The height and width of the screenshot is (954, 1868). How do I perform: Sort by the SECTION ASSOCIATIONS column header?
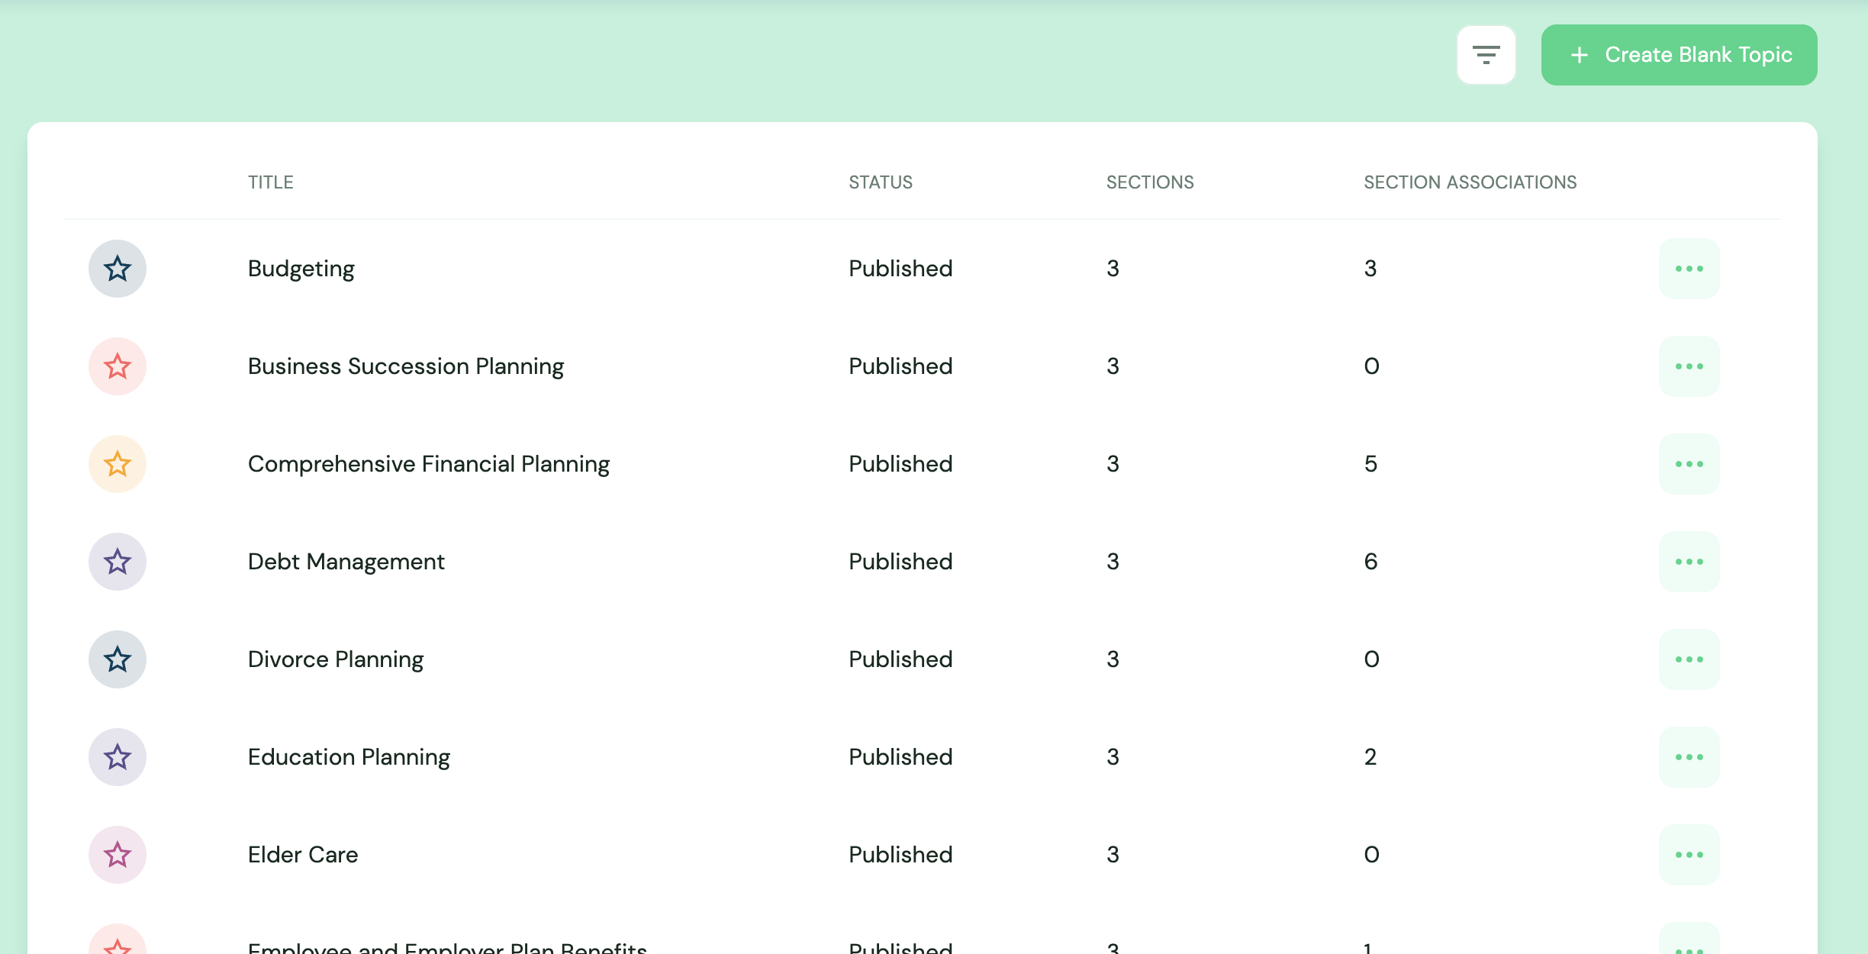[1470, 182]
